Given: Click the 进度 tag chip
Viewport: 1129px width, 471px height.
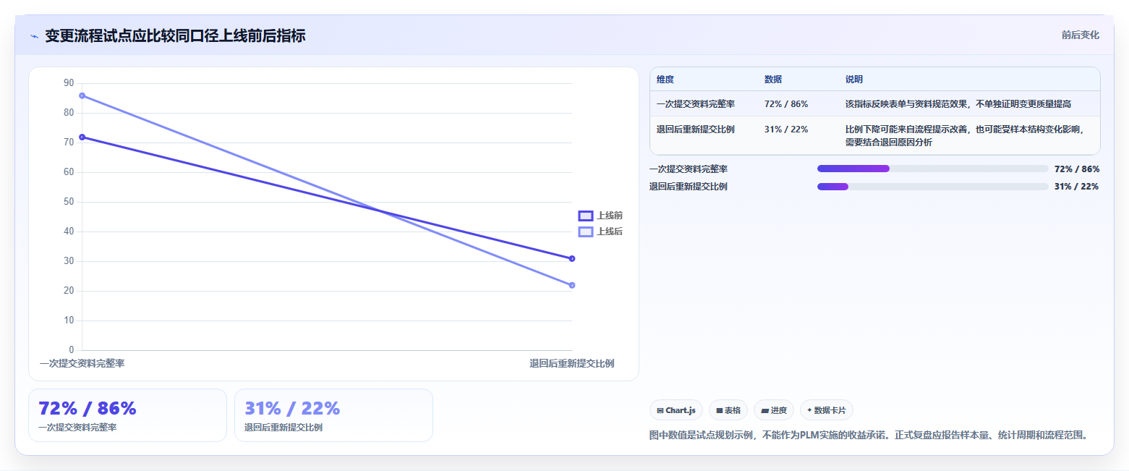Looking at the screenshot, I should pos(774,410).
